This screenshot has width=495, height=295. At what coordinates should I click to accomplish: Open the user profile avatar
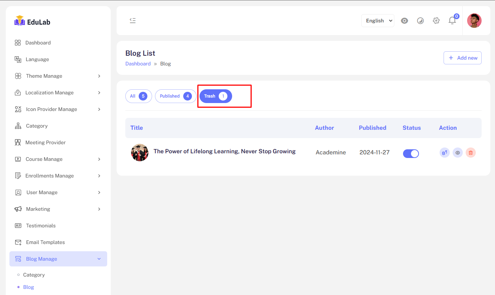tap(474, 21)
